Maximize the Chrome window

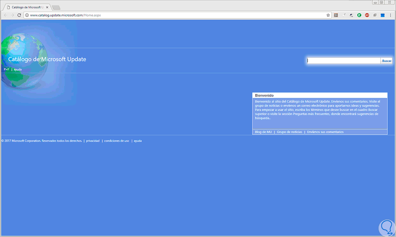click(381, 2)
